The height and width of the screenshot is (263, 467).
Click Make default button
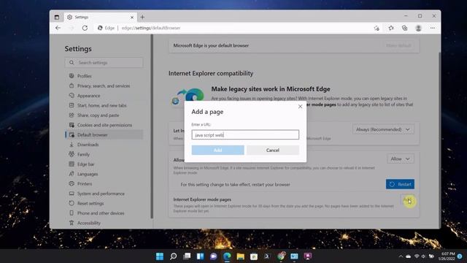coord(398,45)
